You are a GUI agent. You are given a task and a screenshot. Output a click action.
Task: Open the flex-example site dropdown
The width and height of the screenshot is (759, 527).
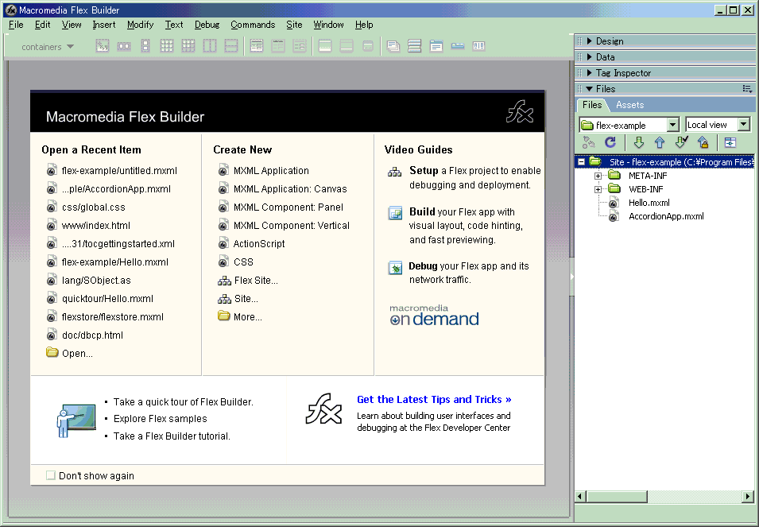pos(672,125)
